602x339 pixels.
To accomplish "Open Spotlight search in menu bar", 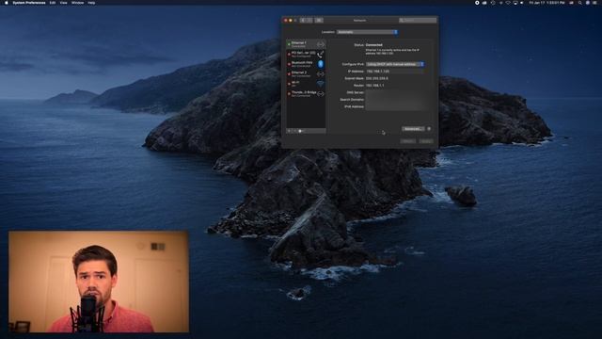I will [x=579, y=3].
